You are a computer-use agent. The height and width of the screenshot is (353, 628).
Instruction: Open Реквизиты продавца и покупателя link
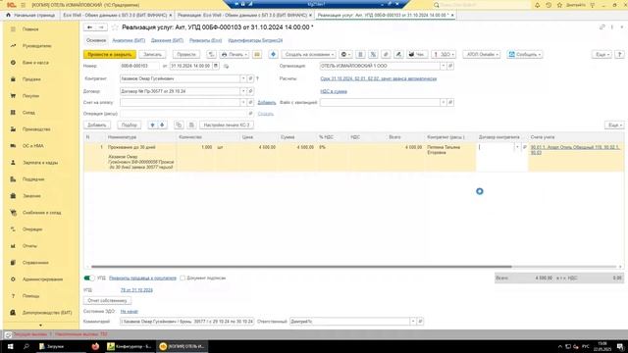click(142, 277)
